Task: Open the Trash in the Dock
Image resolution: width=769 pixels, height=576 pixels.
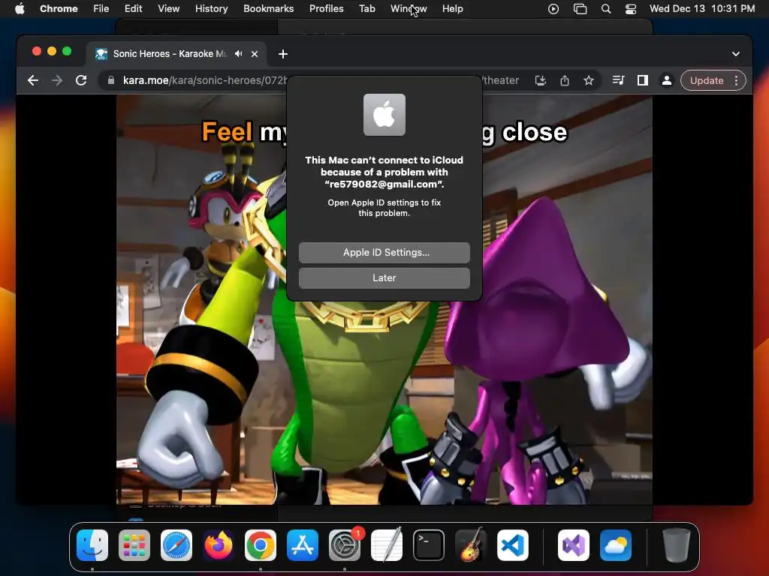Action: pyautogui.click(x=677, y=545)
